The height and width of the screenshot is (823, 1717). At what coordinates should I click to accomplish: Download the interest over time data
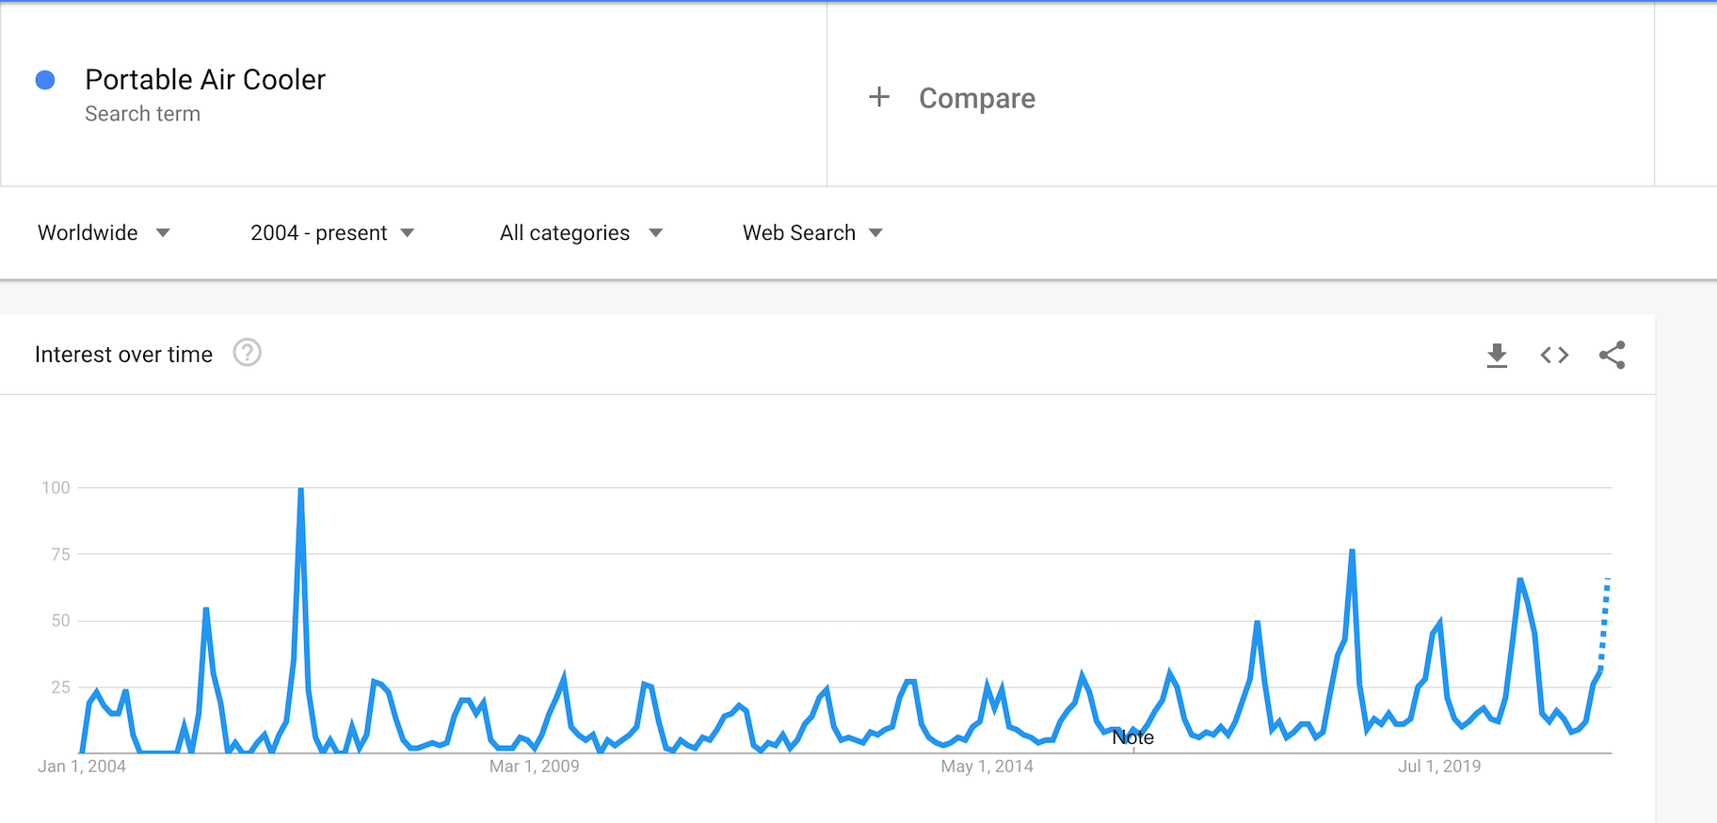point(1497,356)
